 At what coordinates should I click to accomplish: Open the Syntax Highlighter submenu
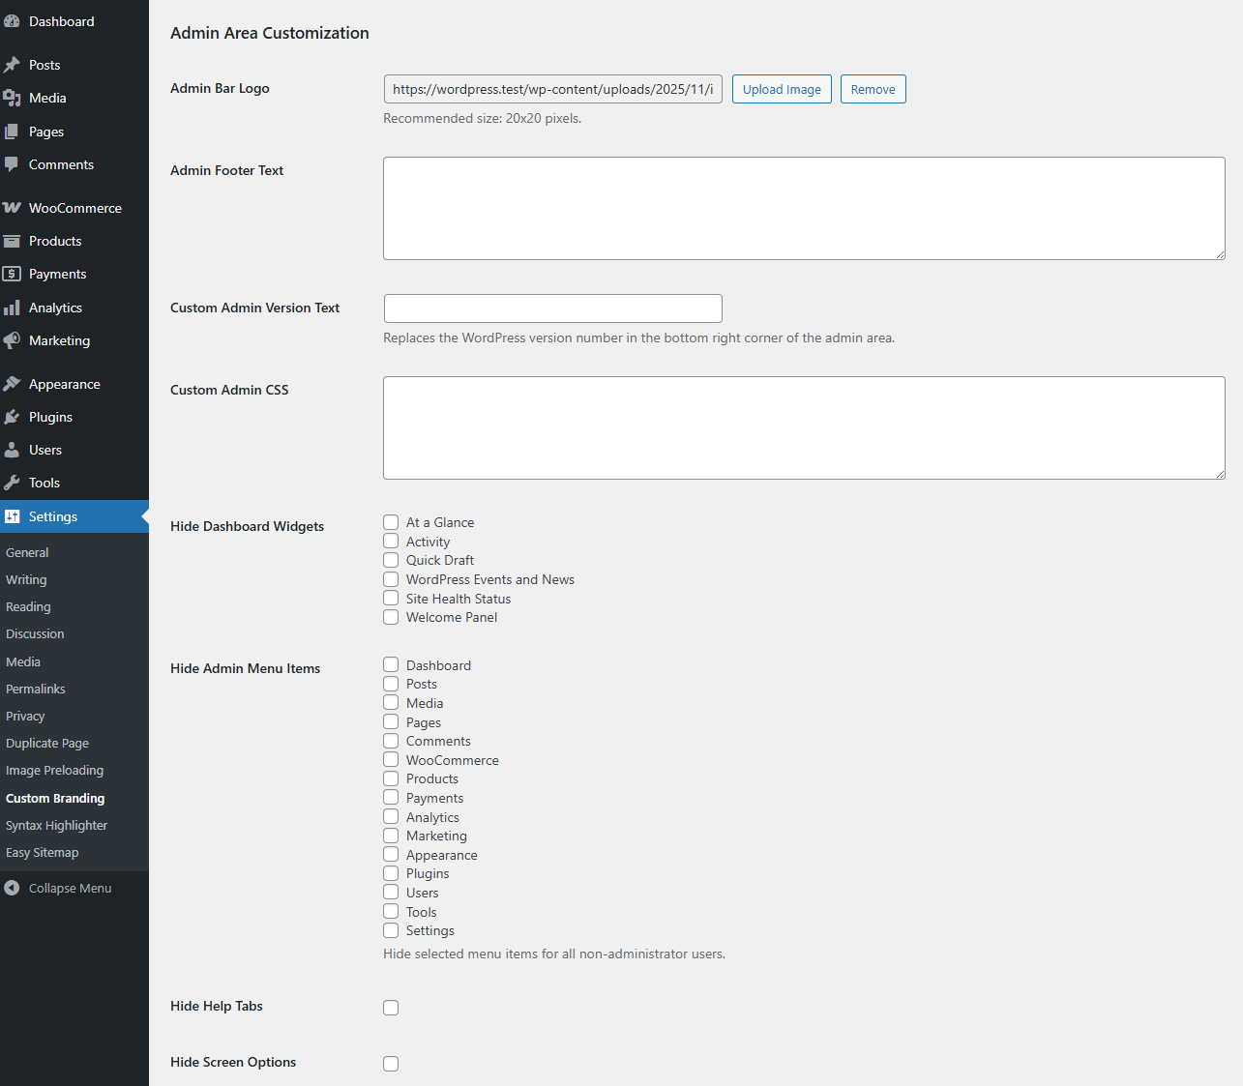pyautogui.click(x=56, y=825)
